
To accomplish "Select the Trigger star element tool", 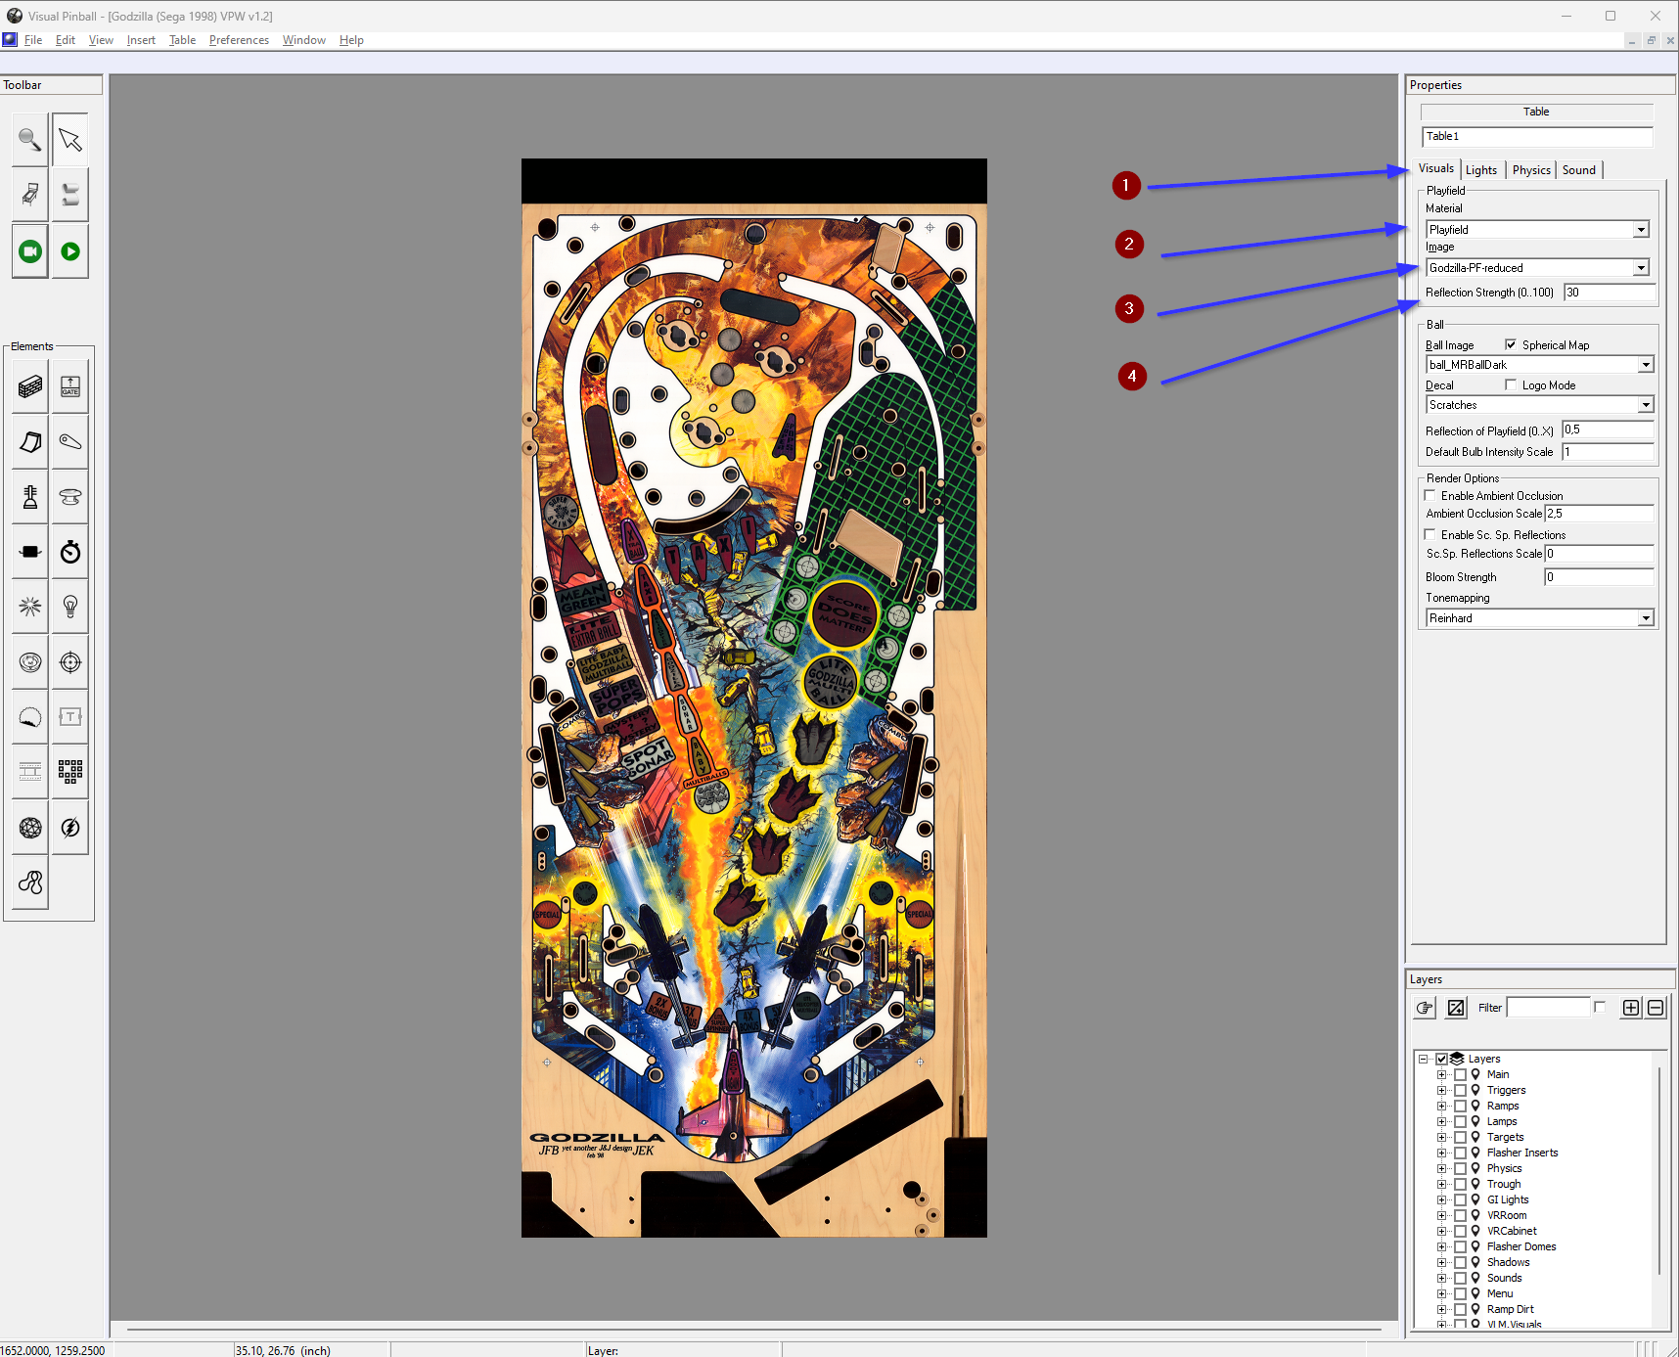I will [x=30, y=607].
